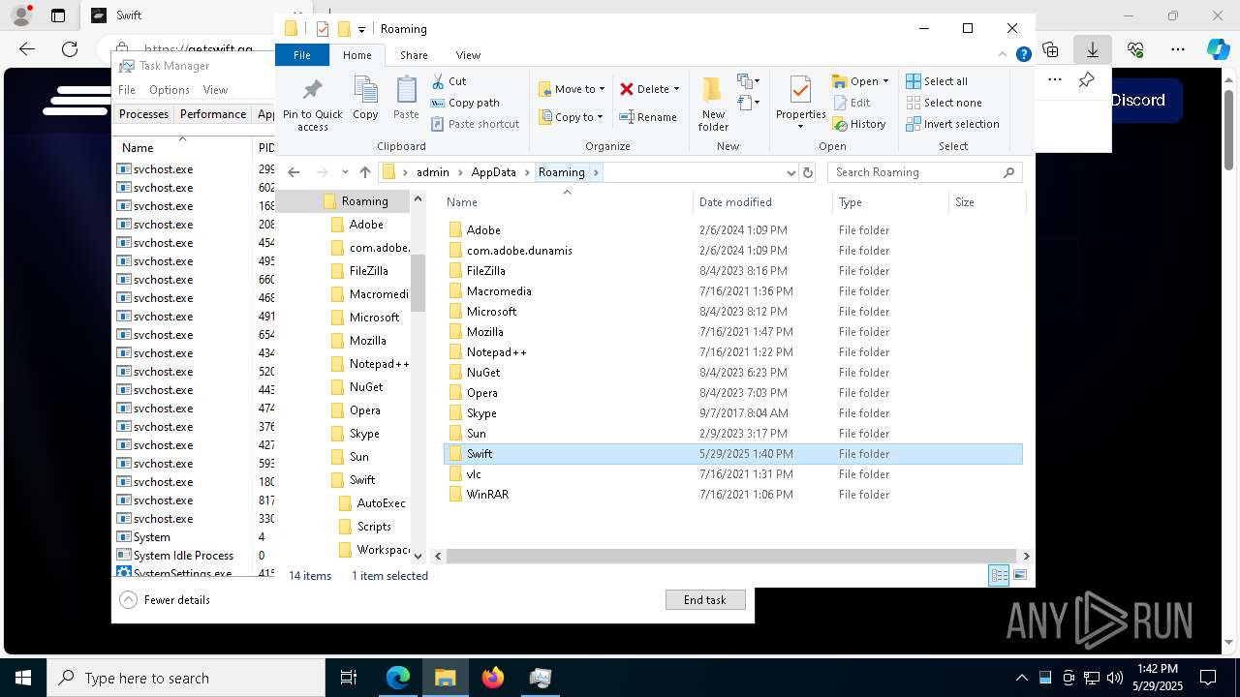This screenshot has height=697, width=1240.
Task: Switch to the Share ribbon tab
Action: click(x=414, y=55)
